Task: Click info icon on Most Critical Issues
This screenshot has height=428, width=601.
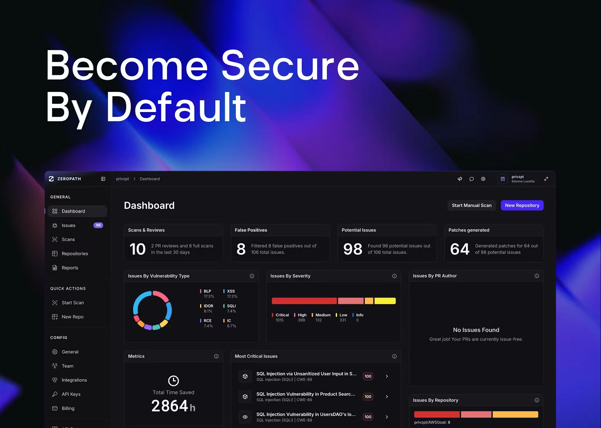Action: (394, 356)
